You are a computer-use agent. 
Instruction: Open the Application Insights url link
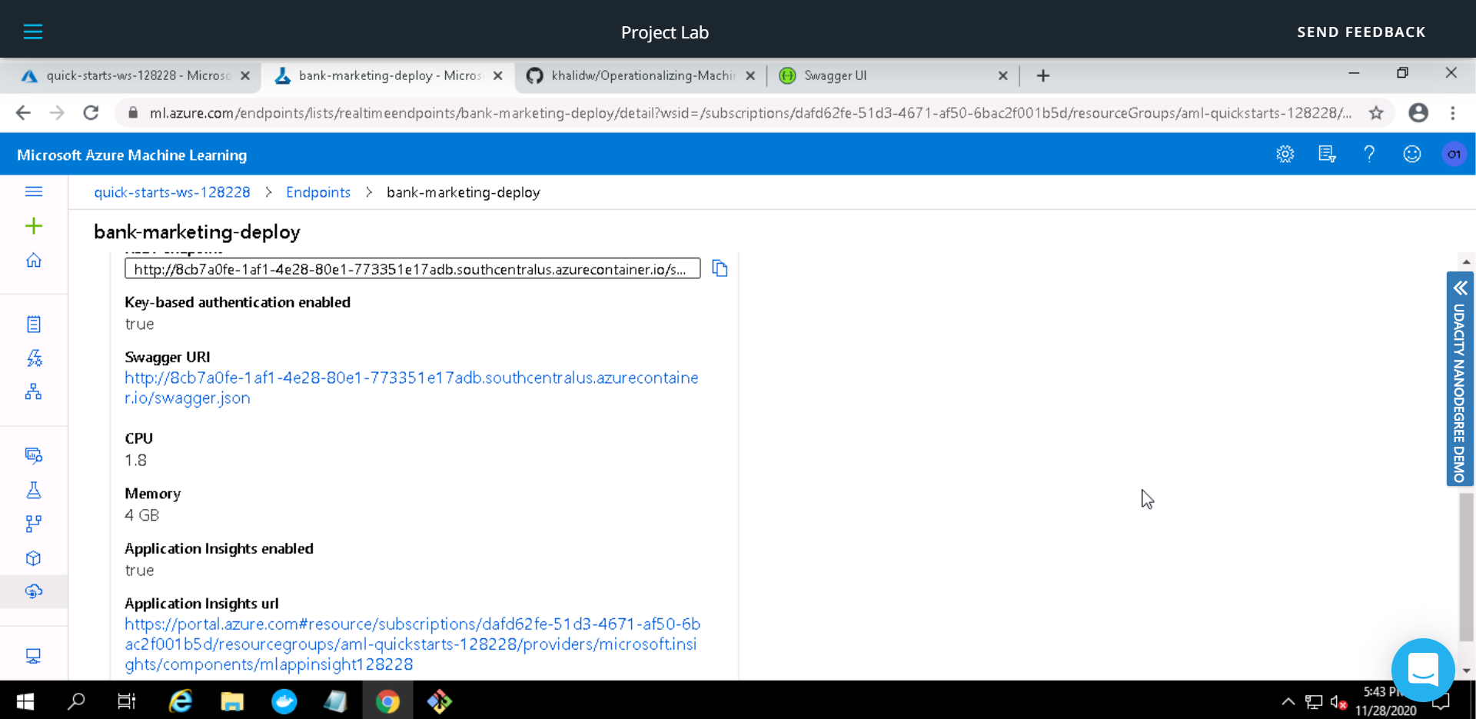[x=412, y=644]
